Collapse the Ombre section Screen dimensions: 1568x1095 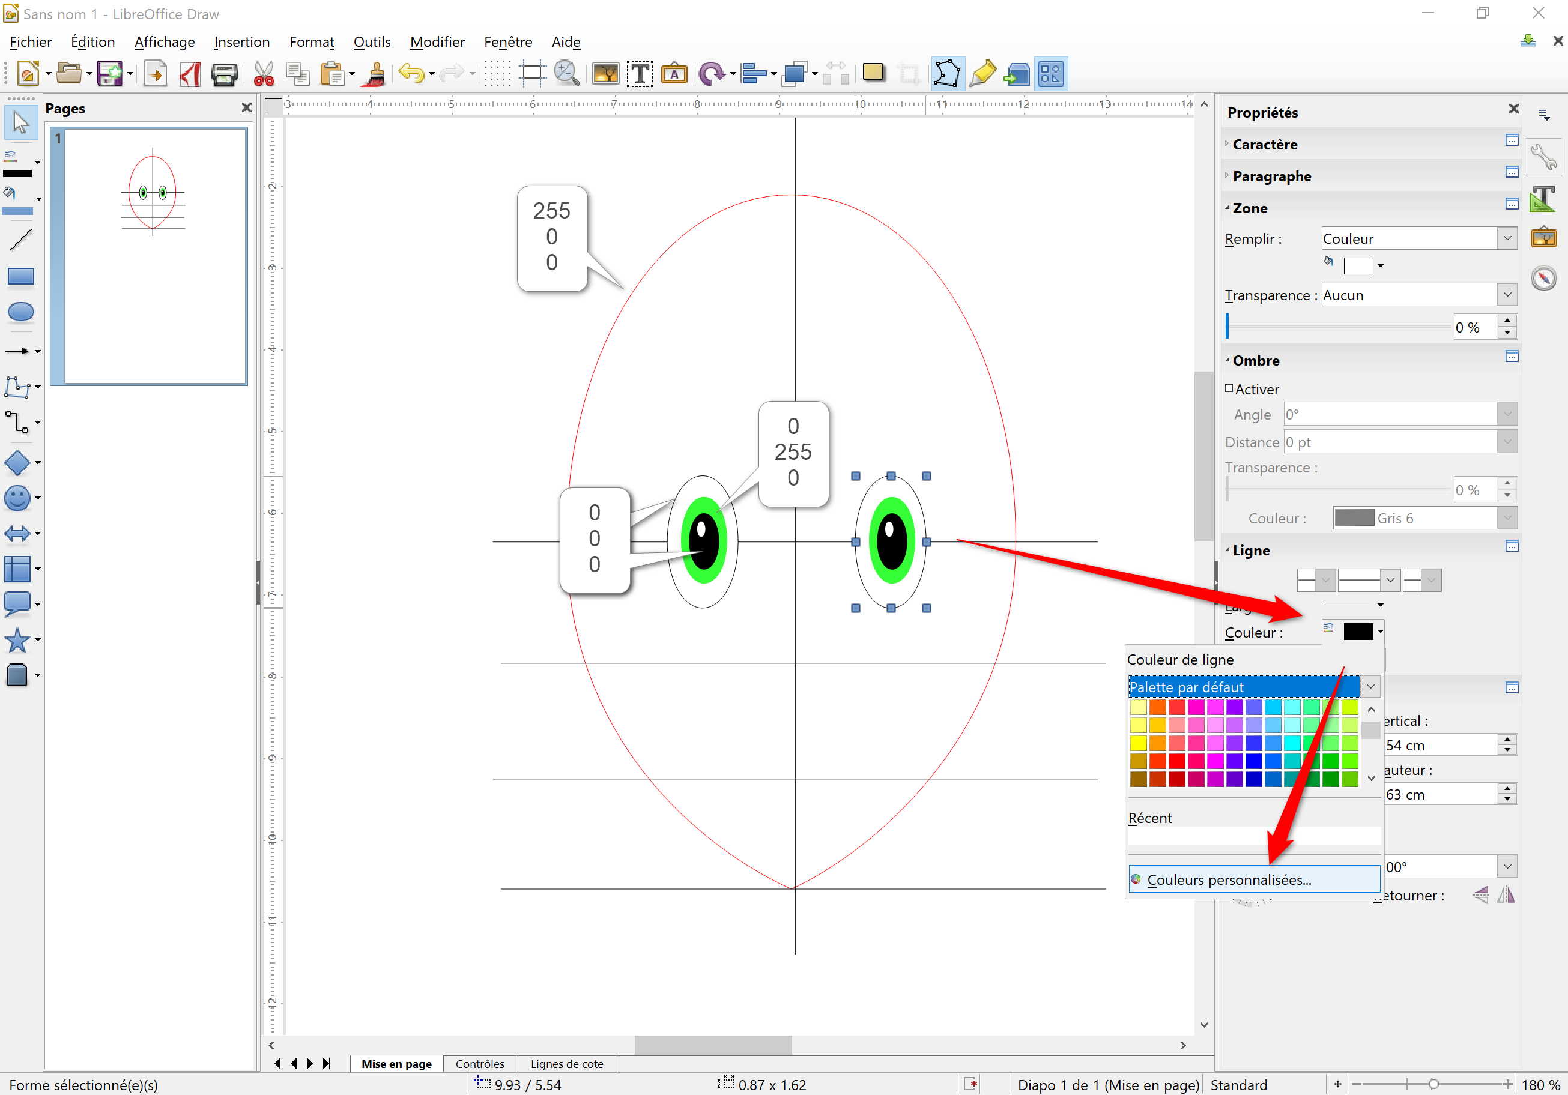1227,360
